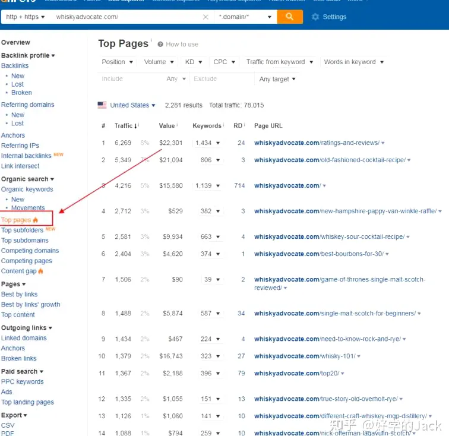Viewport: 449px width, 436px height.
Task: Open the top20 page URL
Action: click(297, 373)
